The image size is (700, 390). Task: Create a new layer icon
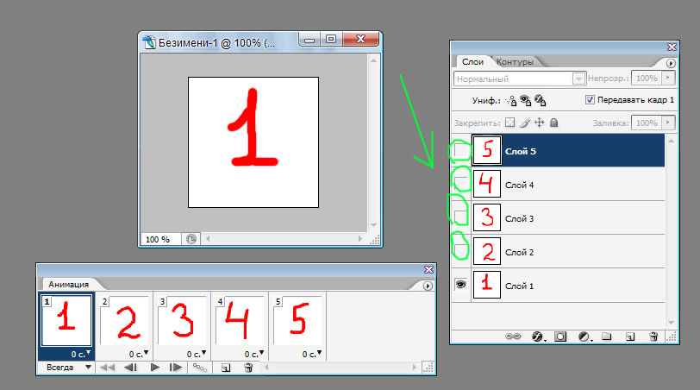(630, 337)
